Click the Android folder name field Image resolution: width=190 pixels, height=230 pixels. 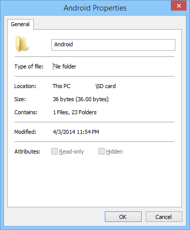point(113,45)
